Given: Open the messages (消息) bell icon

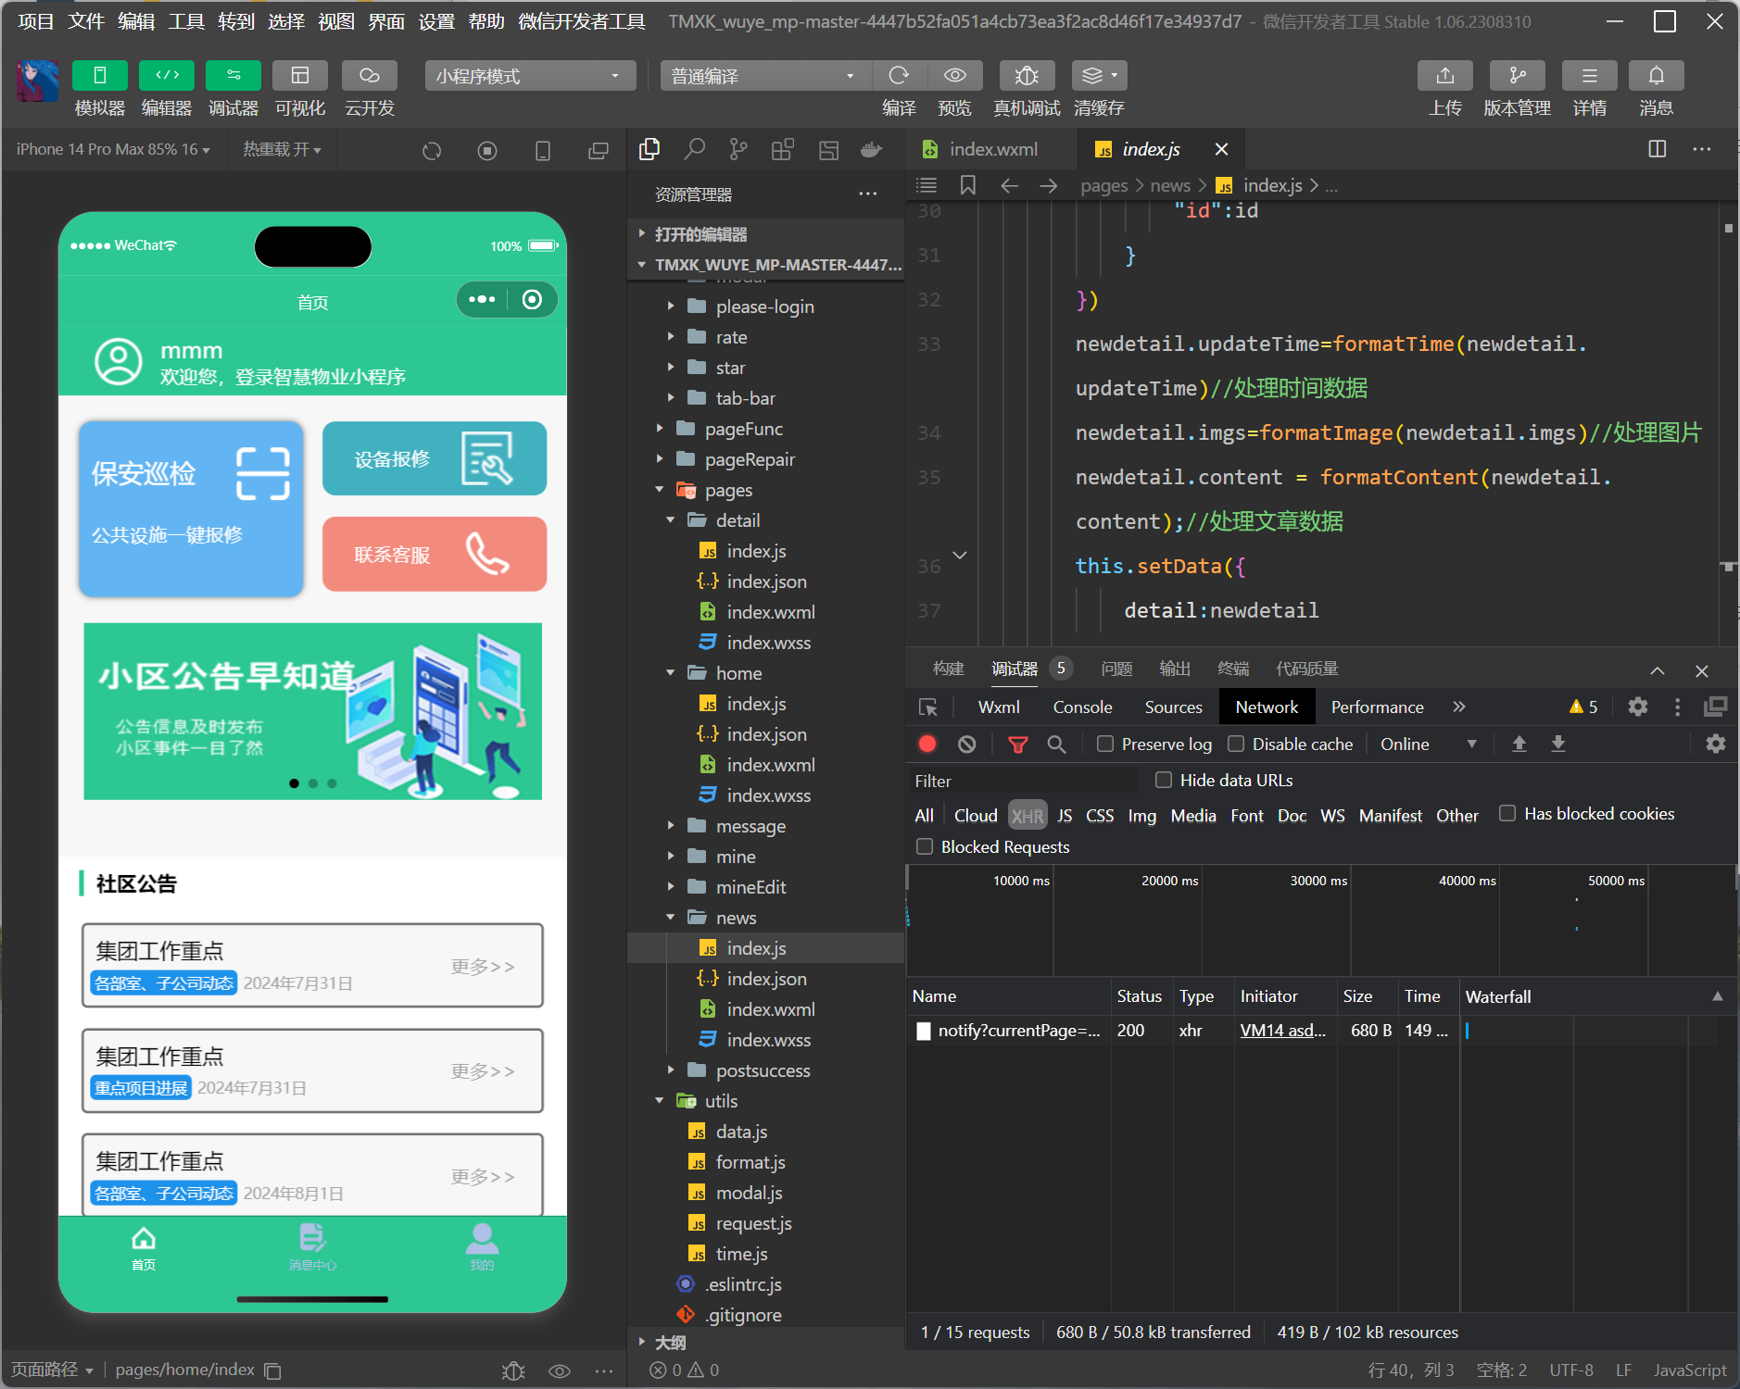Looking at the screenshot, I should click(x=1657, y=75).
